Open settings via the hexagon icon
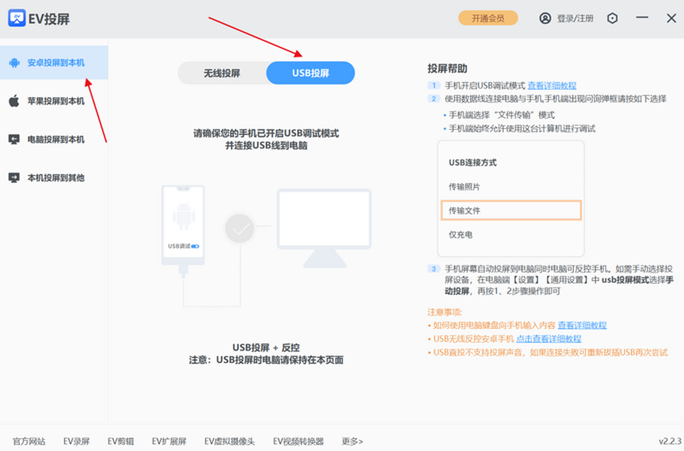 click(612, 18)
